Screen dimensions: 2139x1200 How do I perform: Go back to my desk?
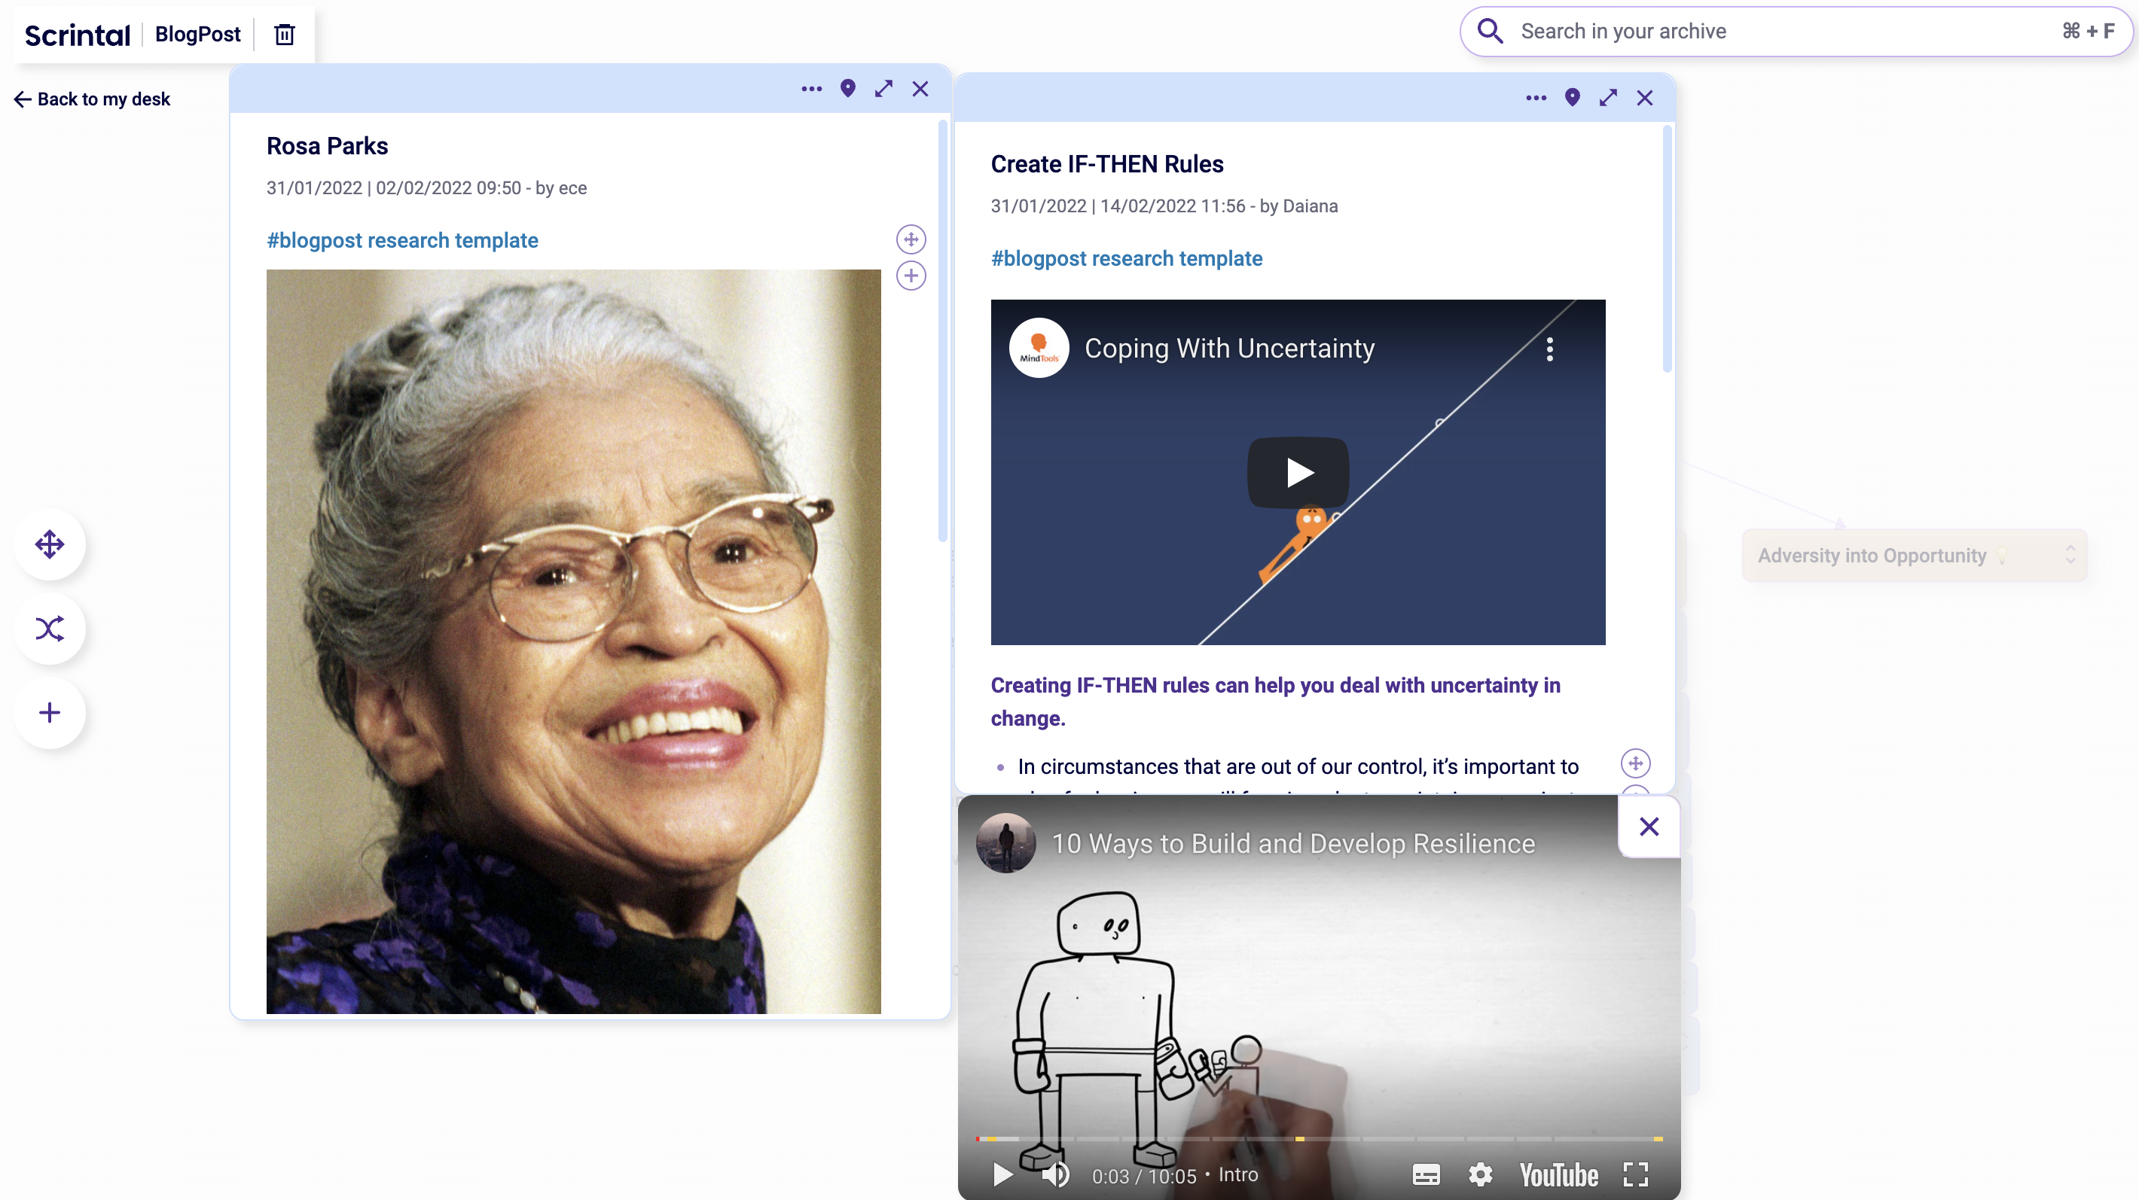click(x=92, y=99)
